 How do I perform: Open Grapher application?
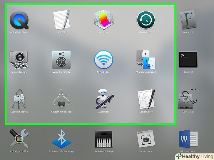coord(104,20)
